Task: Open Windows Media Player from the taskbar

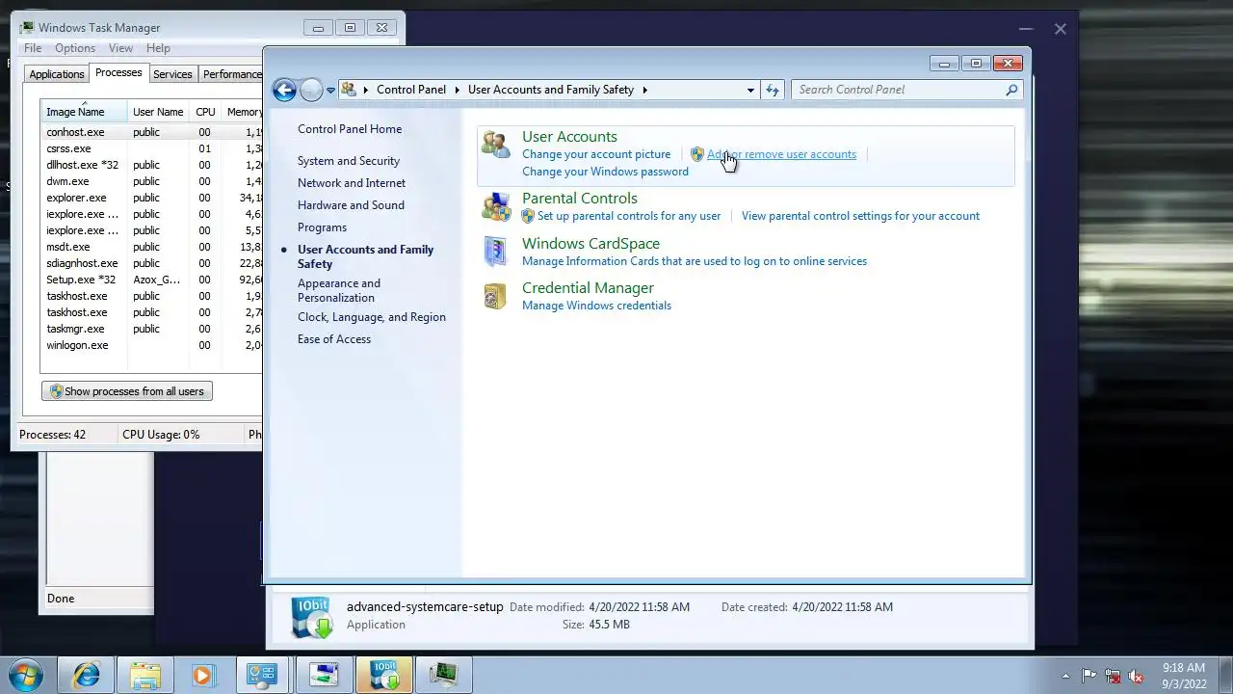Action: click(x=203, y=675)
